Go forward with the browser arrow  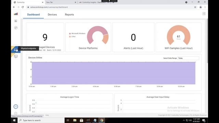(x=18, y=7)
